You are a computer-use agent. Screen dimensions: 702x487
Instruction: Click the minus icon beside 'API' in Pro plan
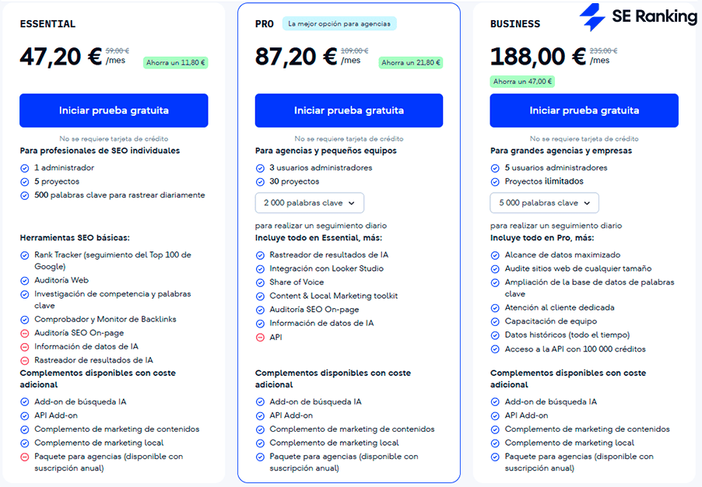(260, 337)
